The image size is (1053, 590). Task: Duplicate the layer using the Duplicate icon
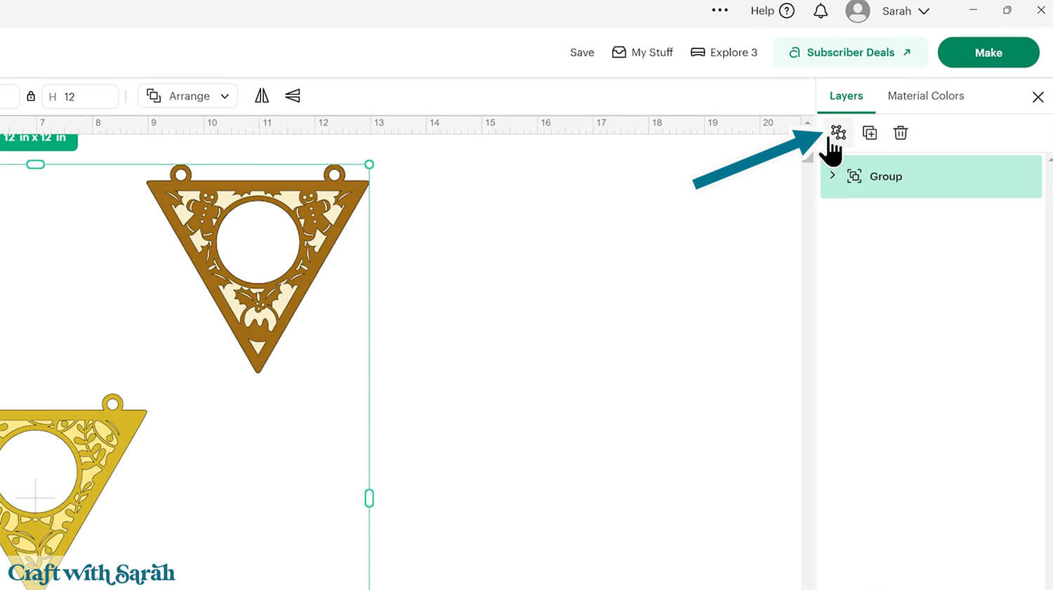click(870, 132)
